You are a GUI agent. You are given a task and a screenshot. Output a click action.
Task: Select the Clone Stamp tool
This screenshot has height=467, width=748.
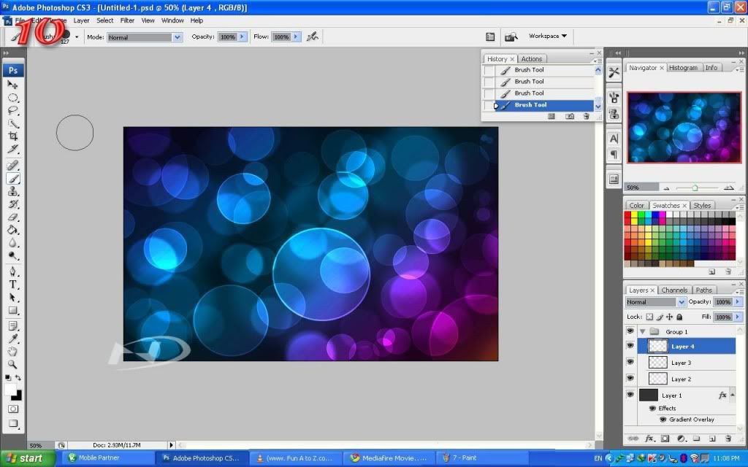point(13,191)
